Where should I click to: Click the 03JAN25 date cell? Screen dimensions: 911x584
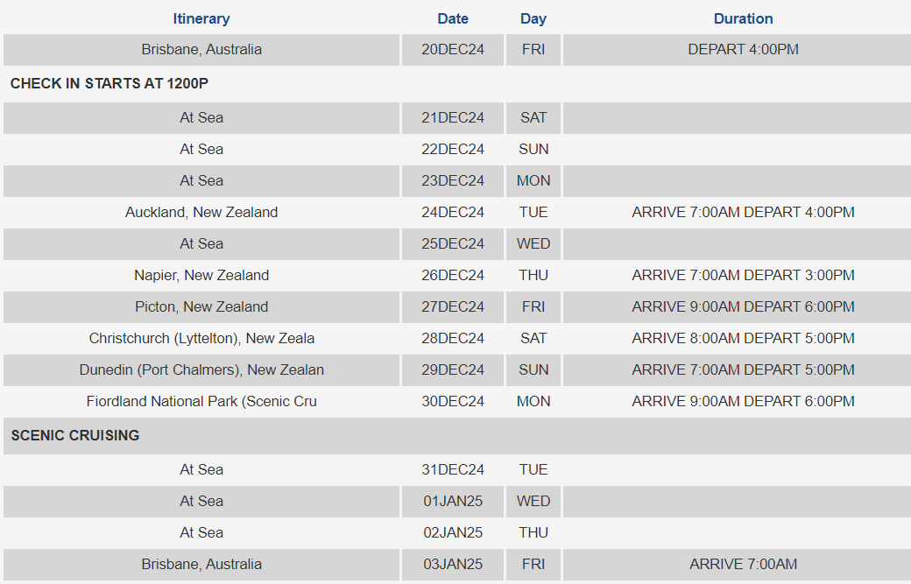453,564
